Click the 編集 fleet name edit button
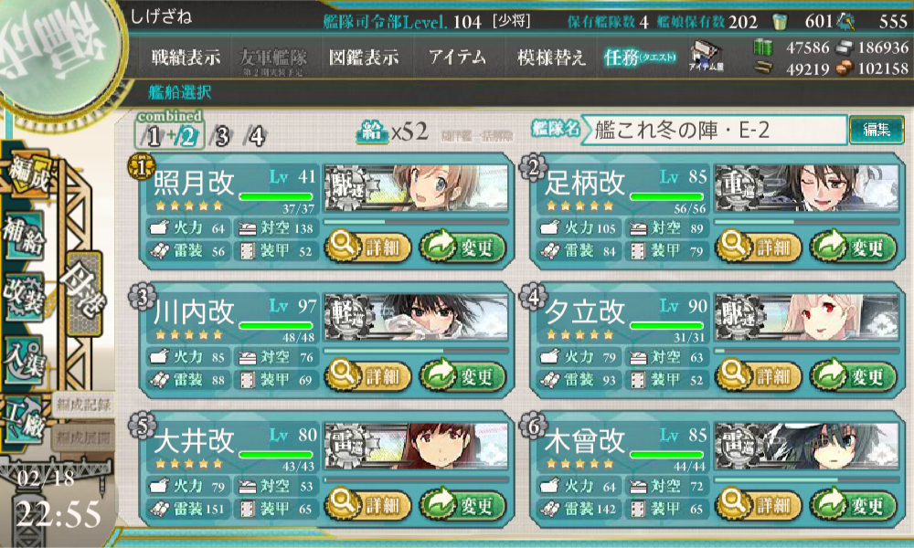The width and height of the screenshot is (914, 548). (x=877, y=130)
